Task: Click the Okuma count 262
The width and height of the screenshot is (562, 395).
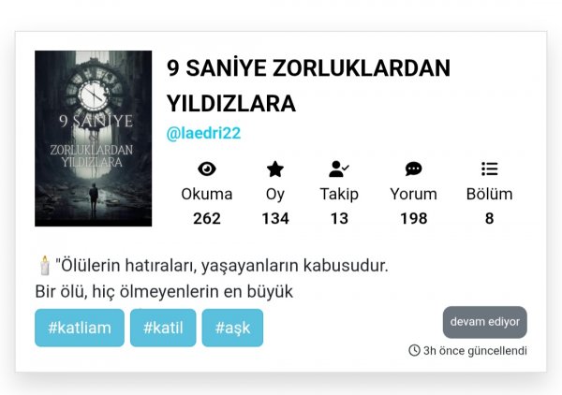Action: click(x=207, y=218)
